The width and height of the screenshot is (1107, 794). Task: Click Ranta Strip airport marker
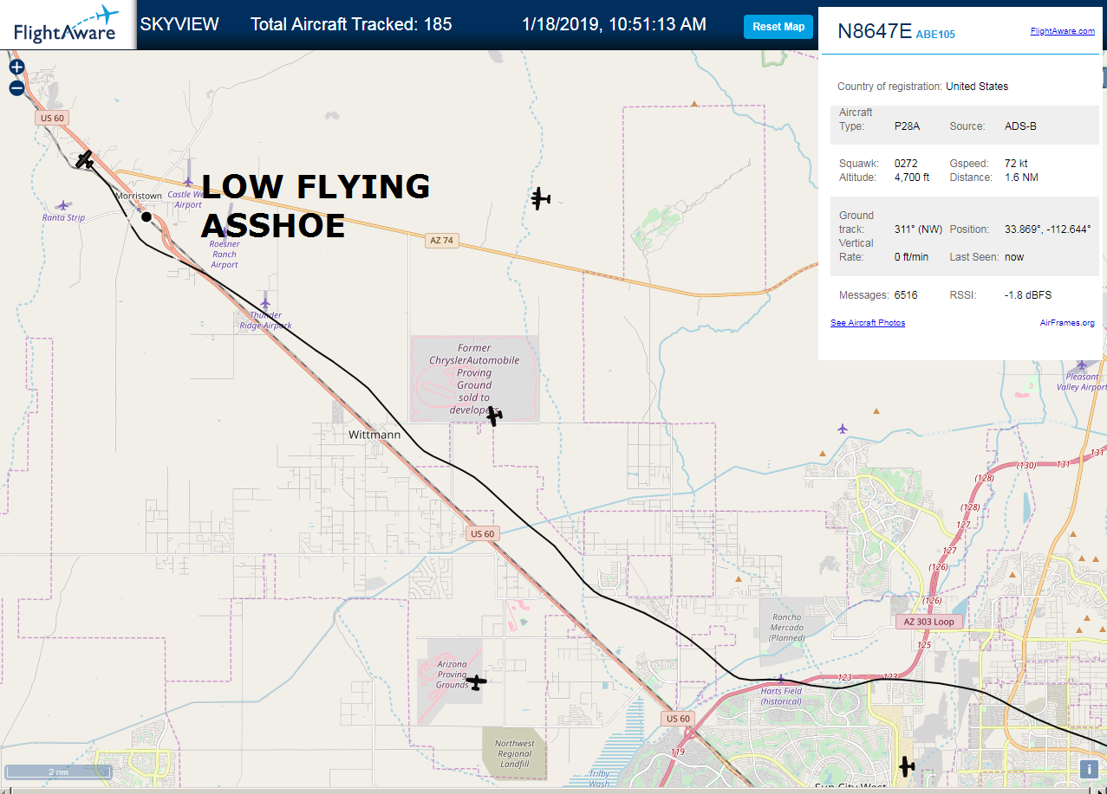[62, 205]
